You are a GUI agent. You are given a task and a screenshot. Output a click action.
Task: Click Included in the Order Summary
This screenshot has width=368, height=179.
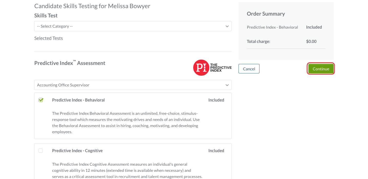pyautogui.click(x=314, y=27)
